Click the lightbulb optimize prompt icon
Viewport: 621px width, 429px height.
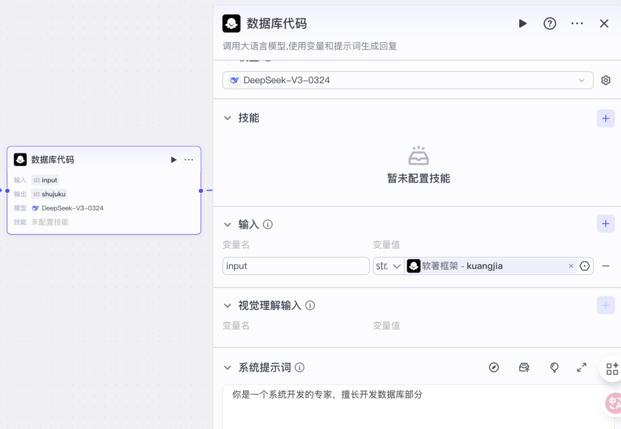click(x=554, y=367)
